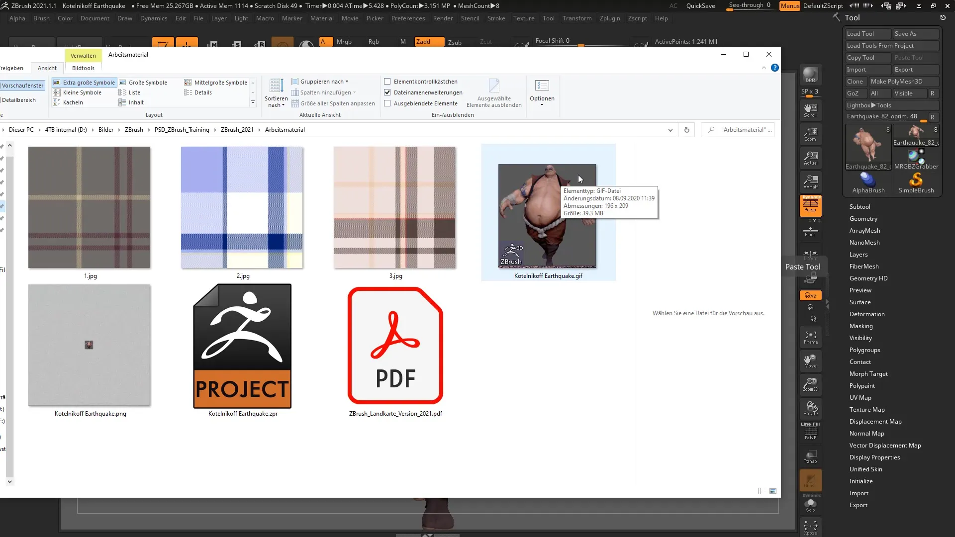Image resolution: width=955 pixels, height=537 pixels.
Task: Click the BPR render icon
Action: pos(810,75)
